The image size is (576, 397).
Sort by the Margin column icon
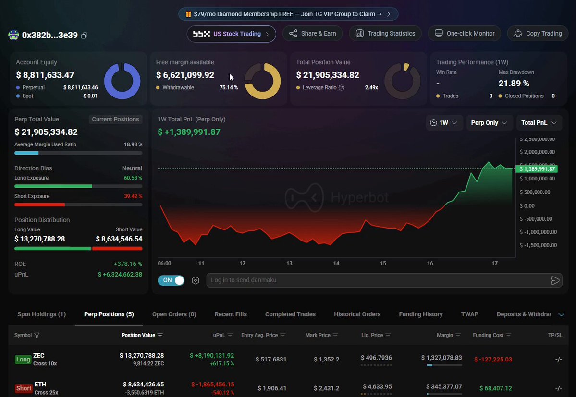pyautogui.click(x=458, y=336)
